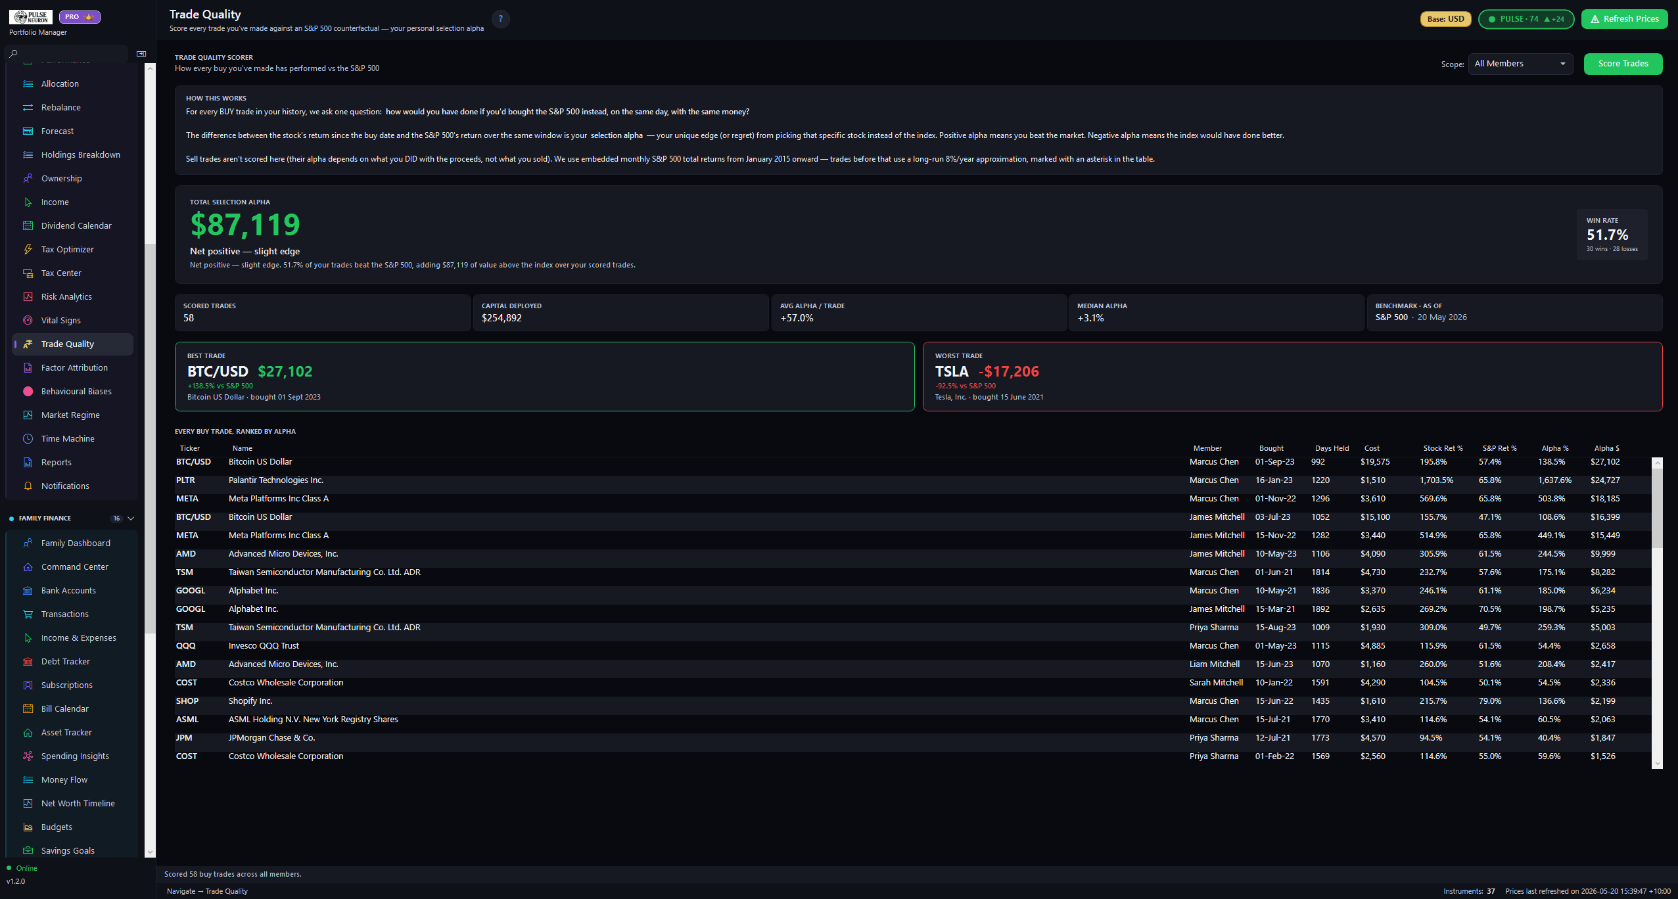Screen dimensions: 1678x899
Task: Open the Allocation page icon
Action: click(x=28, y=83)
